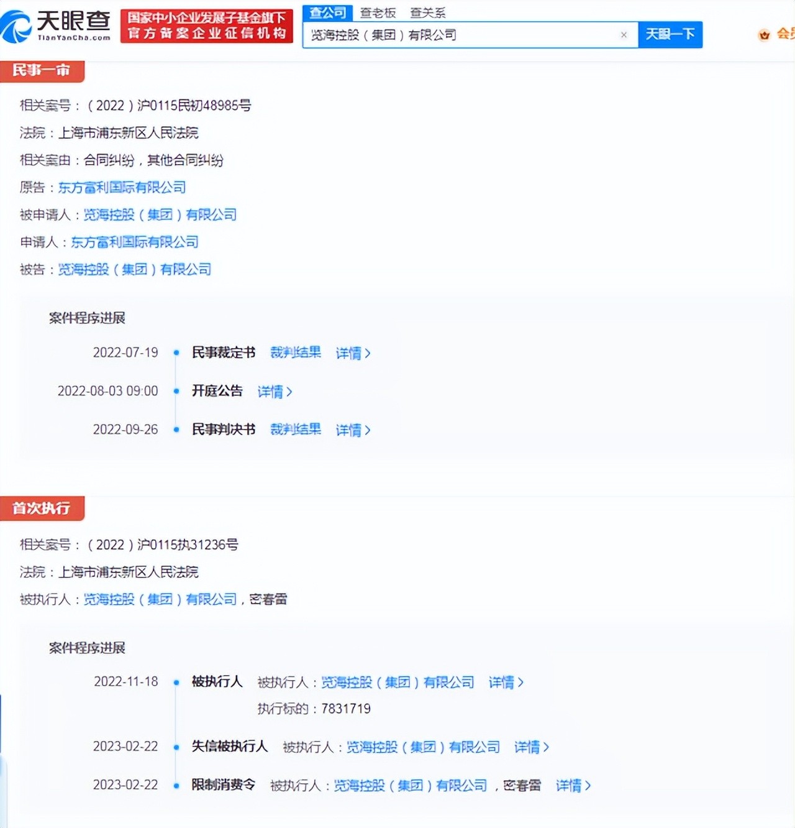Image resolution: width=795 pixels, height=828 pixels.
Task: Expand 详情 for 失信被执行人 entry
Action: point(531,747)
